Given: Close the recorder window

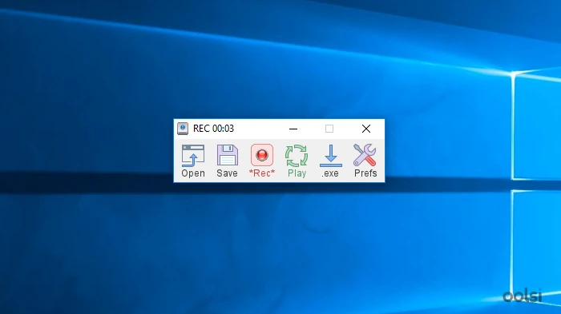Looking at the screenshot, I should click(366, 129).
